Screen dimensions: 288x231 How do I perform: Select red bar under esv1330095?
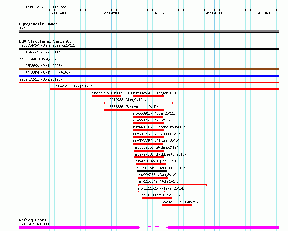coord(157,198)
